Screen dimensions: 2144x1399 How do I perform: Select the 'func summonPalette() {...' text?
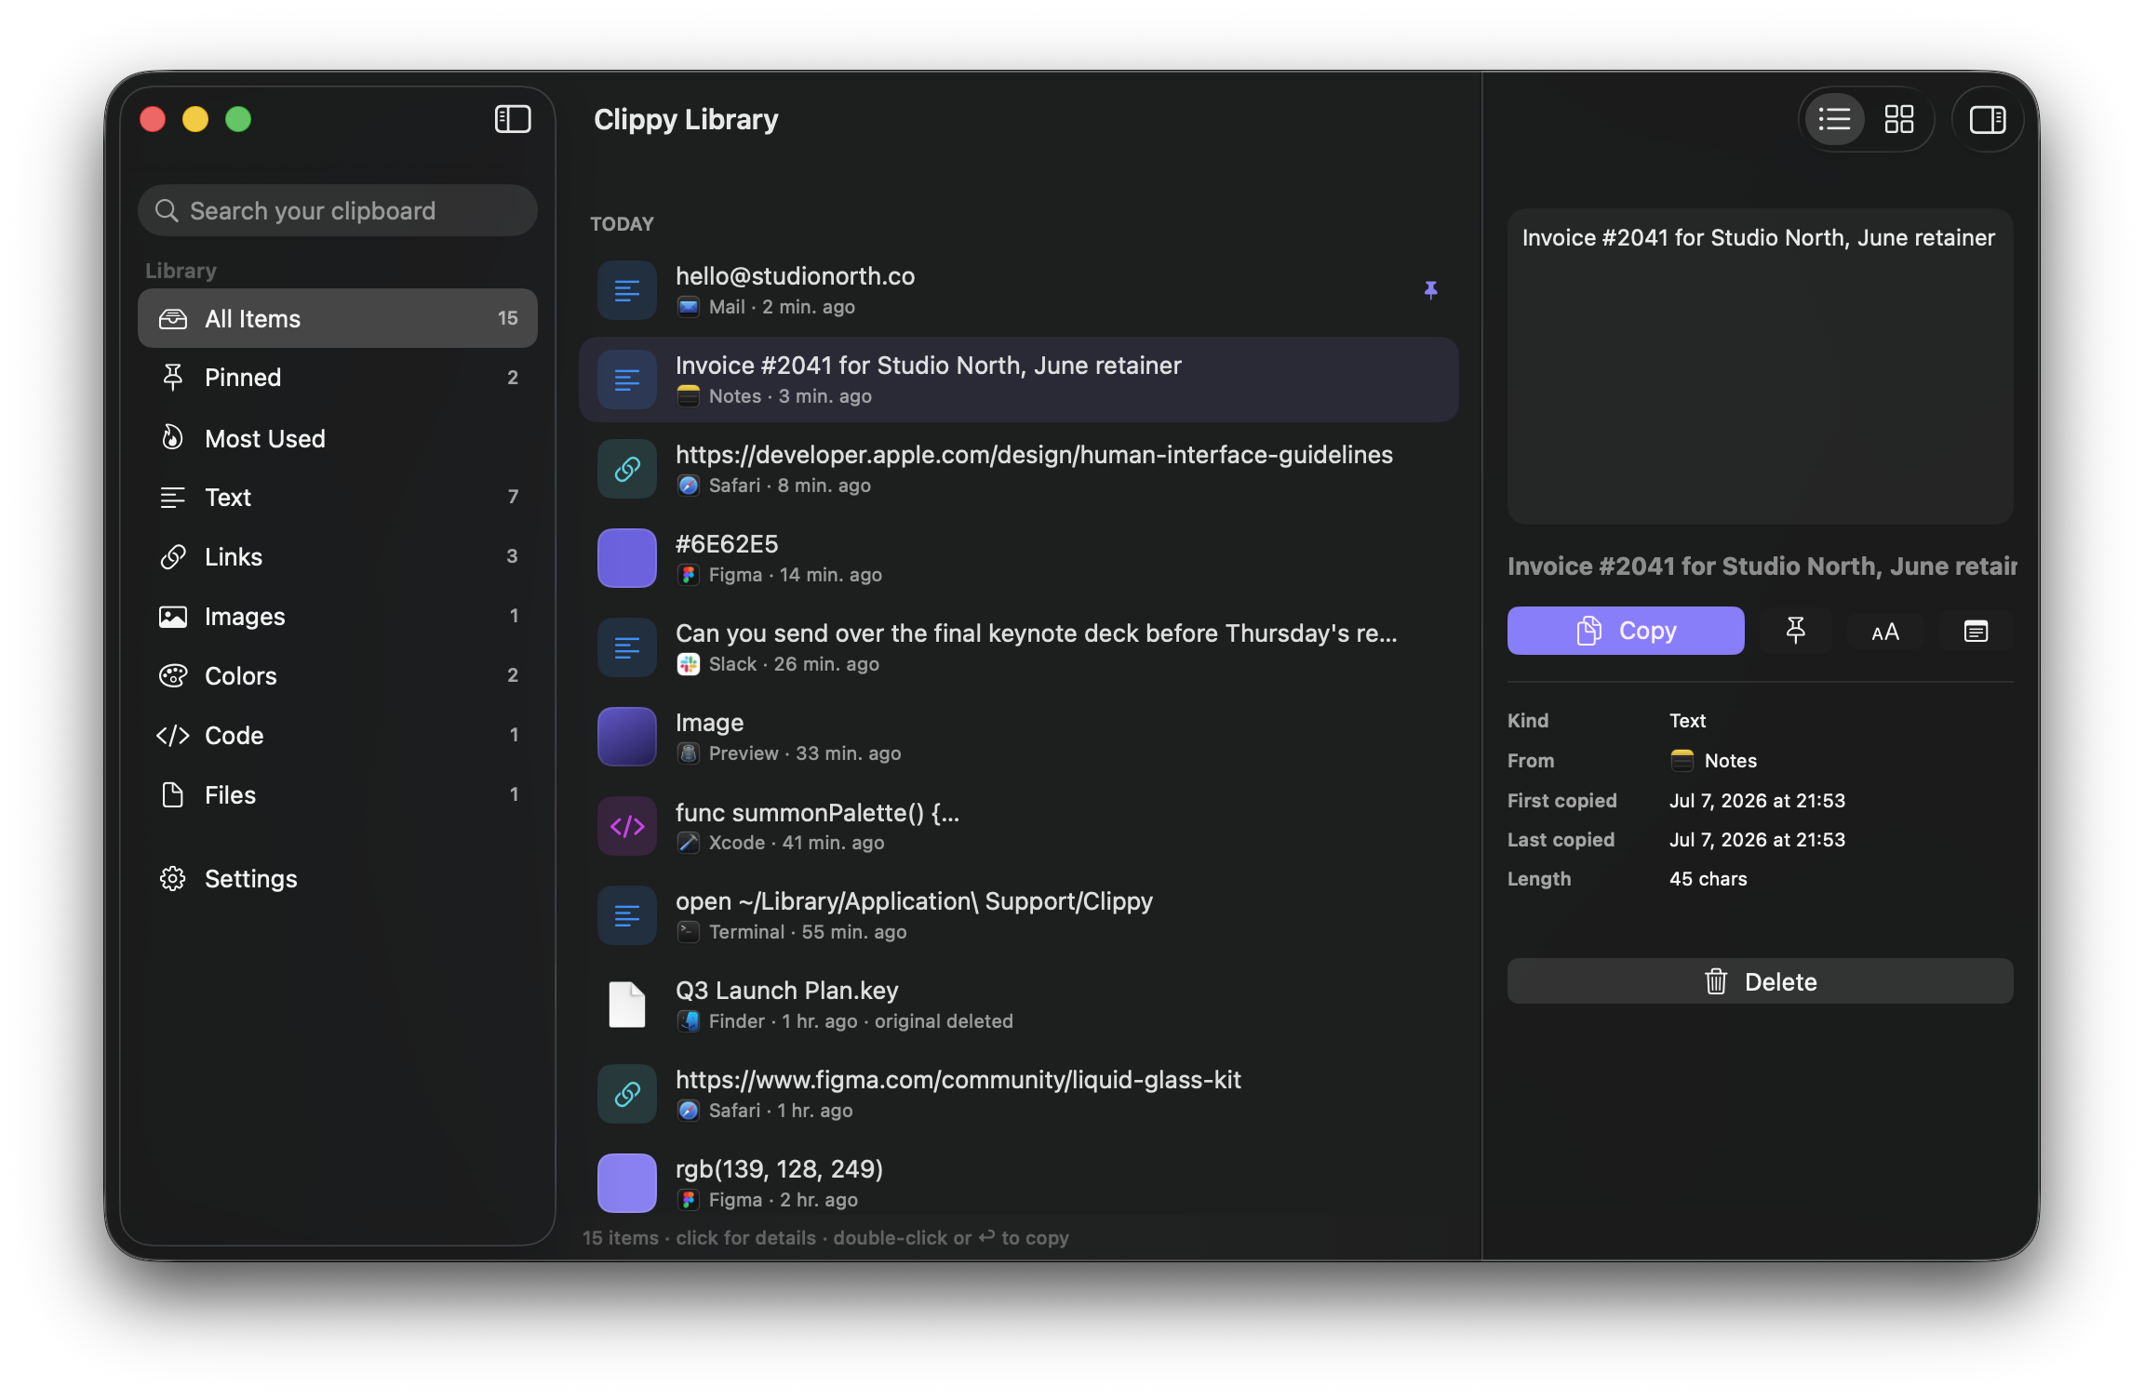[817, 813]
